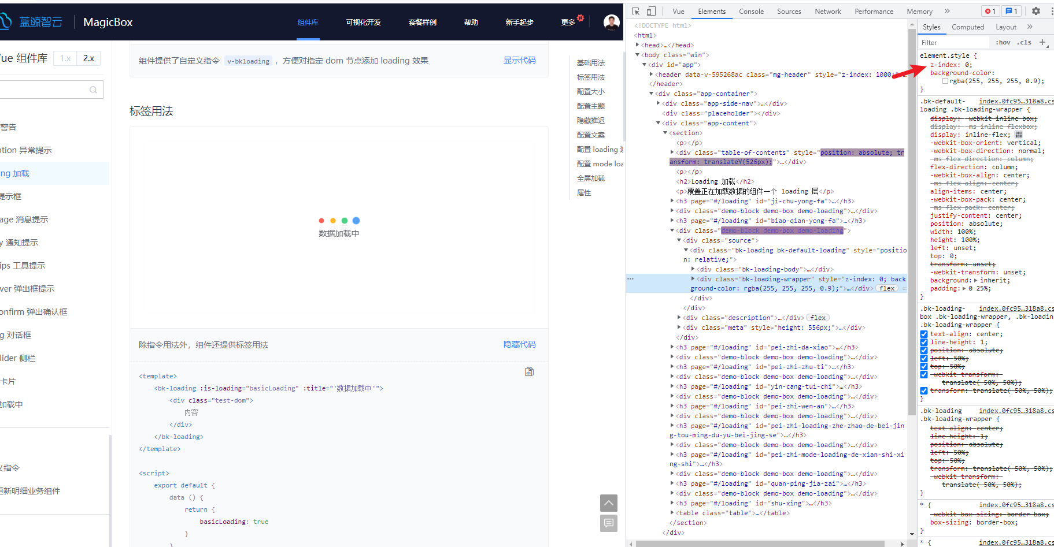Click the error count badge in DevTools

coord(990,11)
